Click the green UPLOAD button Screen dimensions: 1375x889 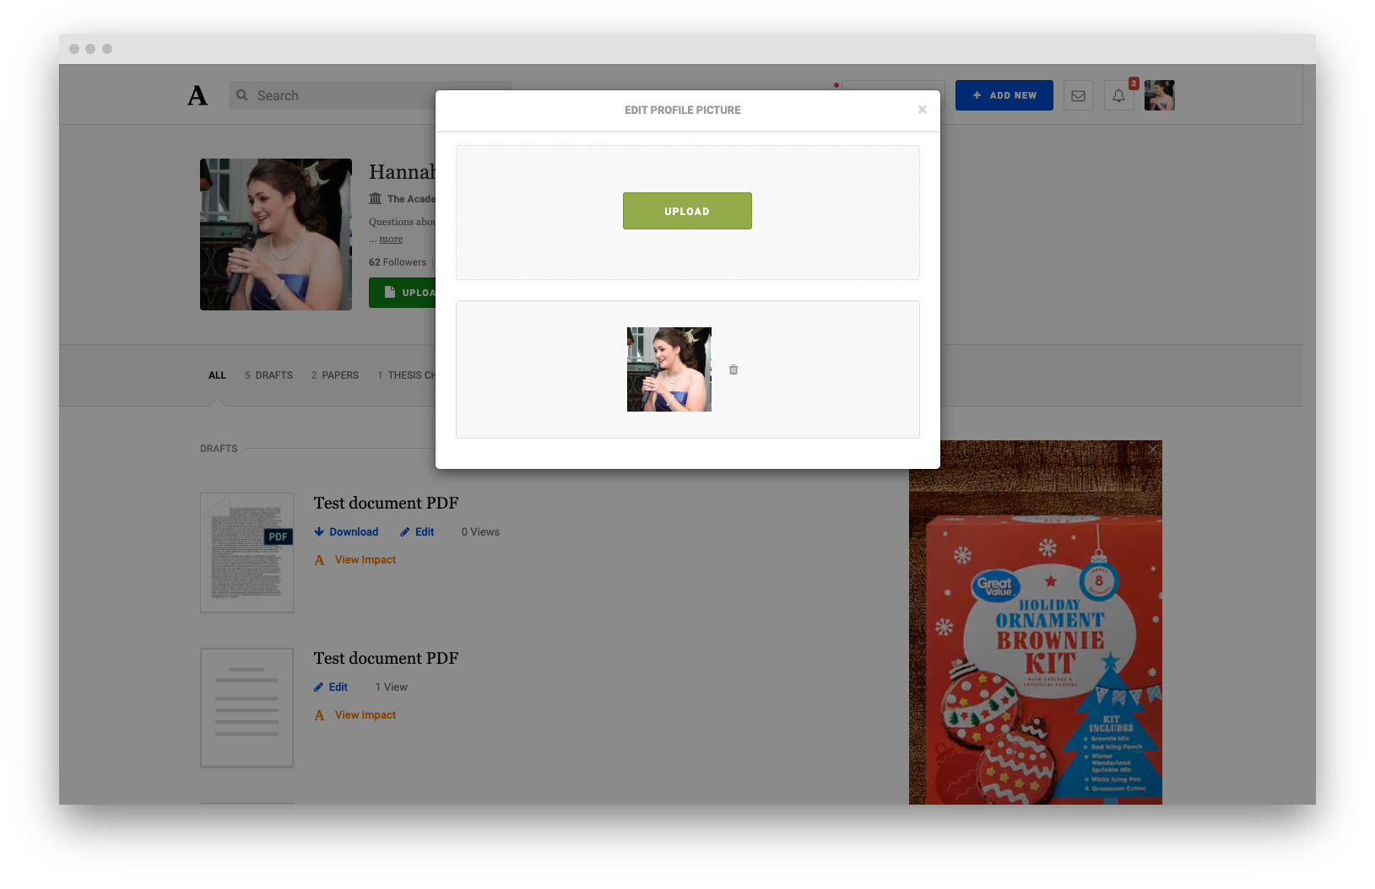686,211
